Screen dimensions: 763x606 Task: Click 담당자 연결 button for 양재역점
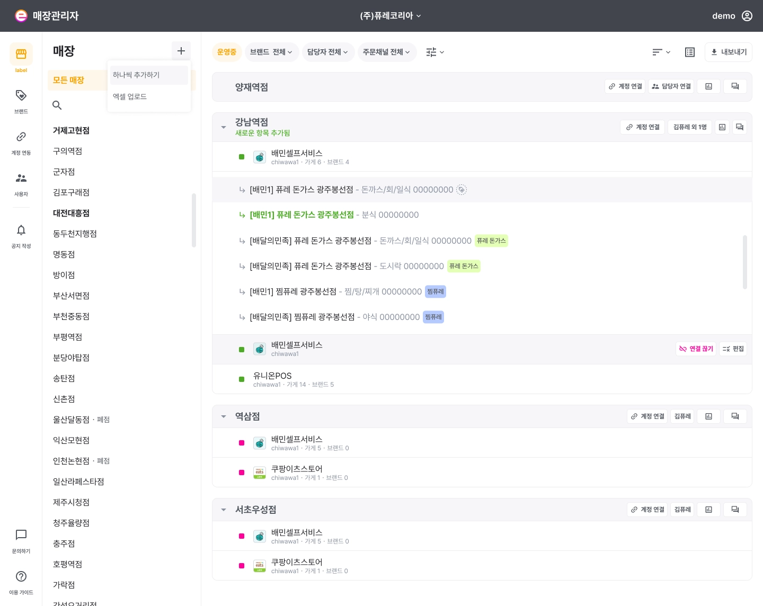pyautogui.click(x=671, y=86)
